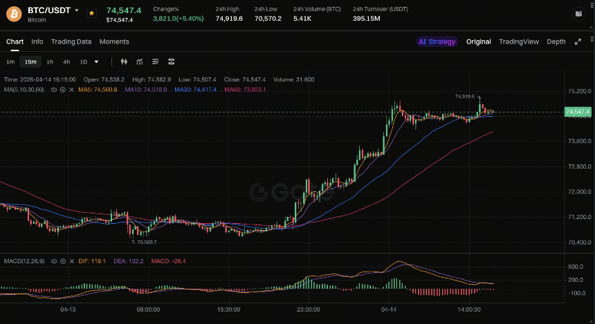Select the 1D timeframe
This screenshot has height=324, width=595.
[84, 61]
